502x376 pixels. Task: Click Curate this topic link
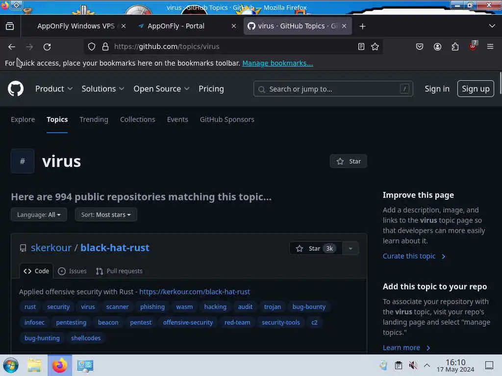pyautogui.click(x=414, y=256)
